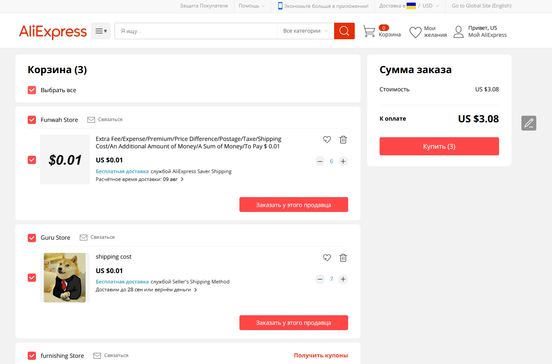Open the Extra Fee product title
This screenshot has width=552, height=364.
pos(189,143)
